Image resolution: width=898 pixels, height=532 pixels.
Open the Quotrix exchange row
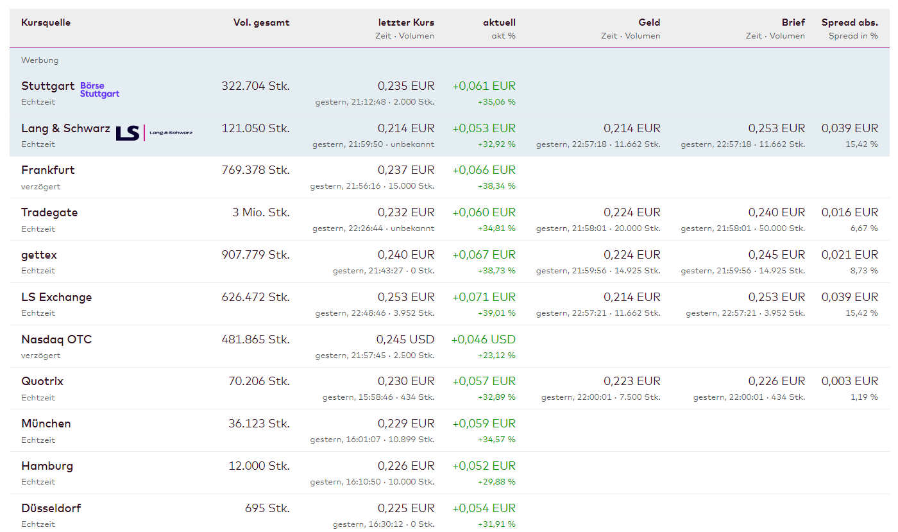click(x=449, y=388)
